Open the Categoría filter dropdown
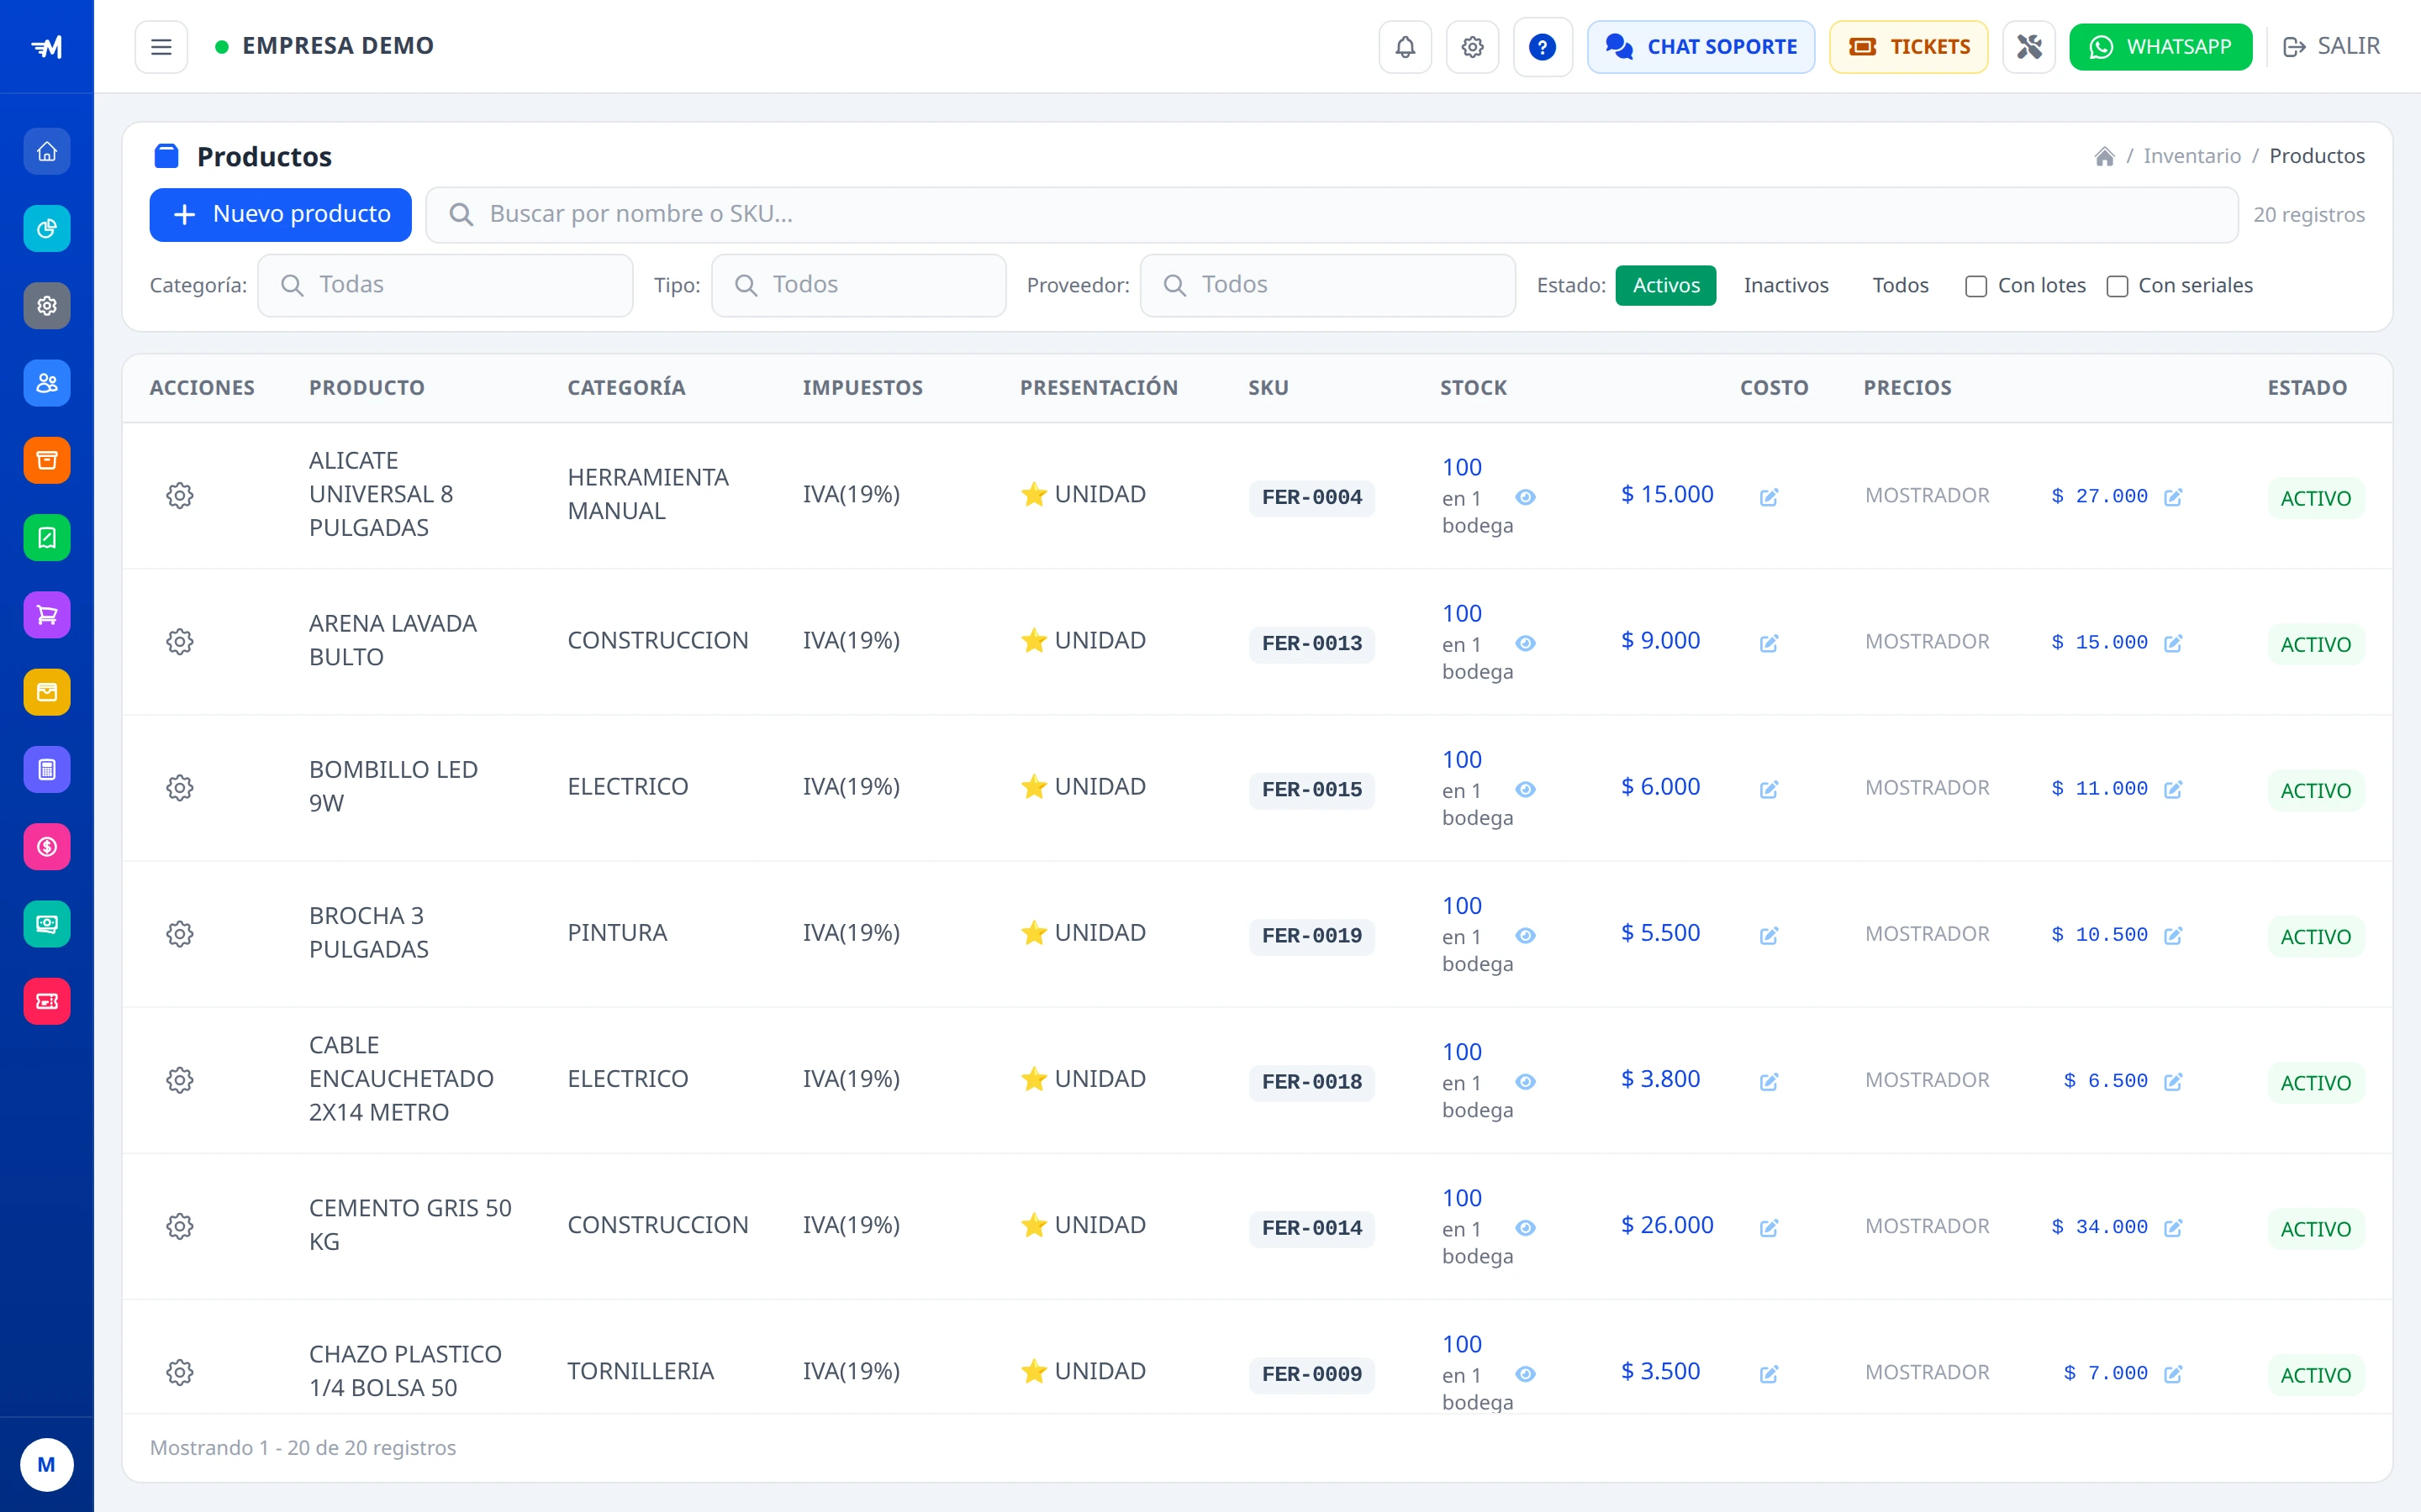2421x1512 pixels. click(446, 285)
